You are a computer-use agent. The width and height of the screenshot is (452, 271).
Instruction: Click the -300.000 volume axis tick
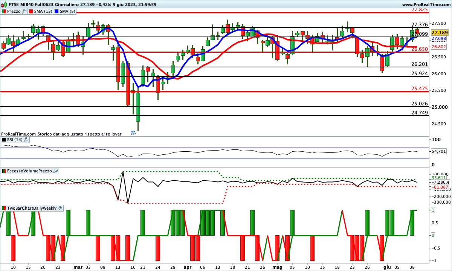click(x=440, y=202)
